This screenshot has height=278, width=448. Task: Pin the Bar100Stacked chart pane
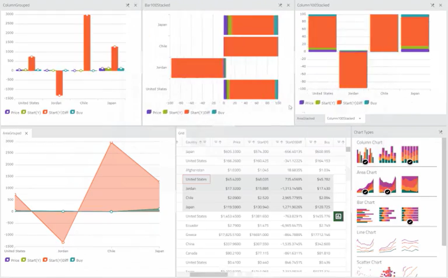click(x=280, y=5)
